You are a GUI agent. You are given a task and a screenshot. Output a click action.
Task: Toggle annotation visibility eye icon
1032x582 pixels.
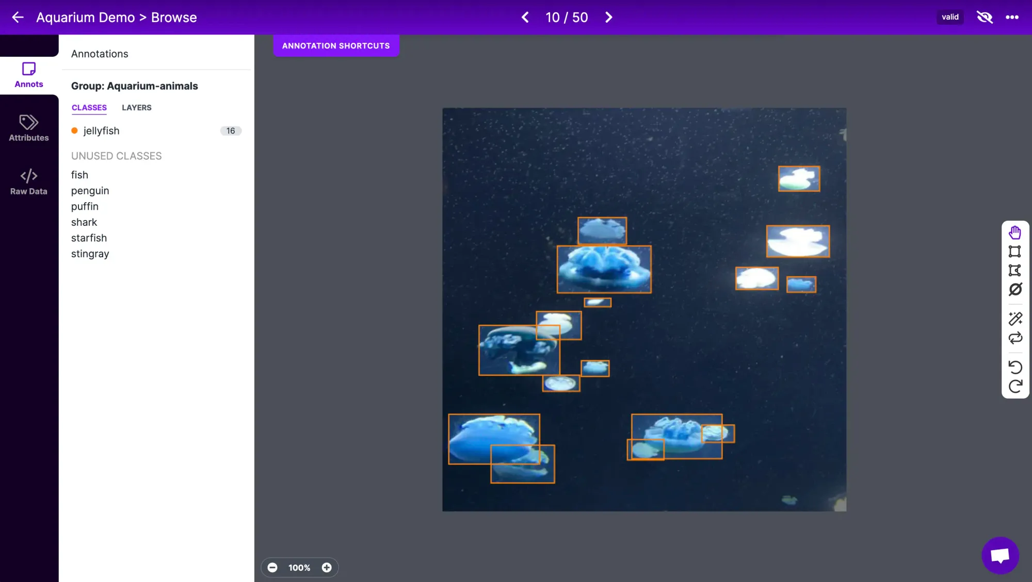pyautogui.click(x=985, y=17)
